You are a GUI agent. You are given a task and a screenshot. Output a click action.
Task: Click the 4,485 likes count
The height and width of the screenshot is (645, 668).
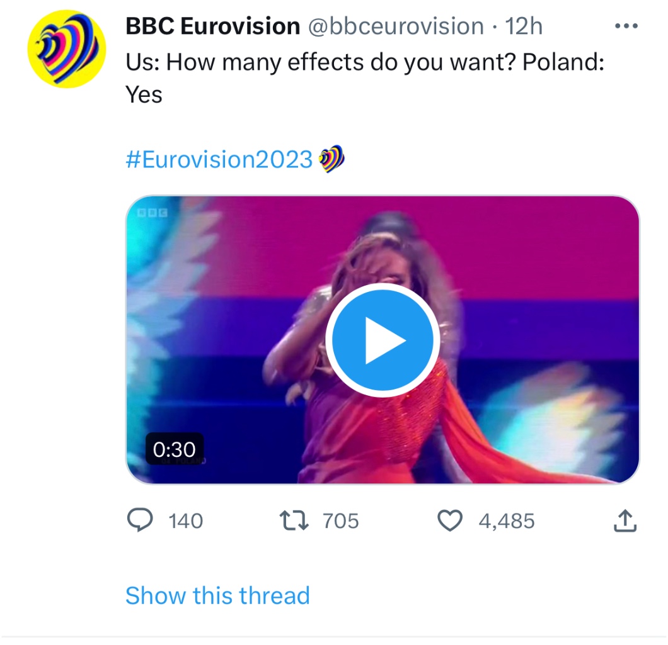click(x=506, y=521)
